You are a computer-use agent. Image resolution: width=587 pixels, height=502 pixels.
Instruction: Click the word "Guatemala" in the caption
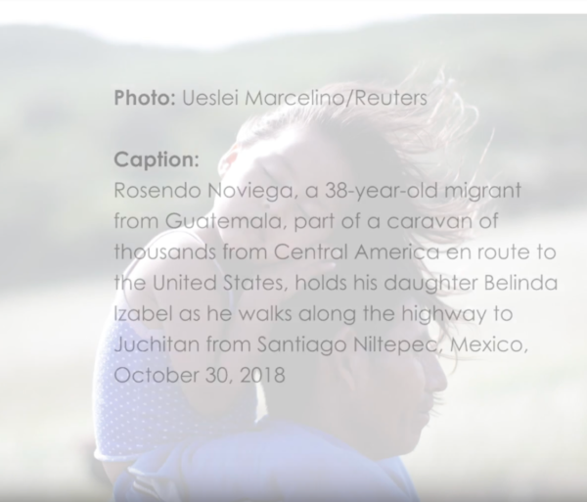[x=223, y=221]
